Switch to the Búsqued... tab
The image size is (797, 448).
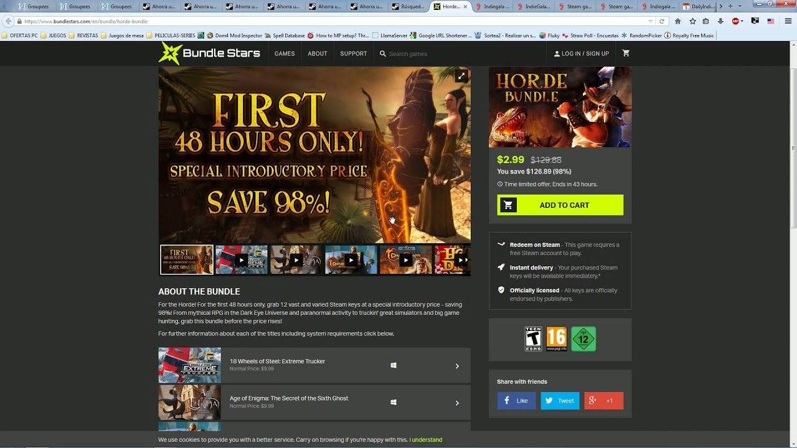409,6
